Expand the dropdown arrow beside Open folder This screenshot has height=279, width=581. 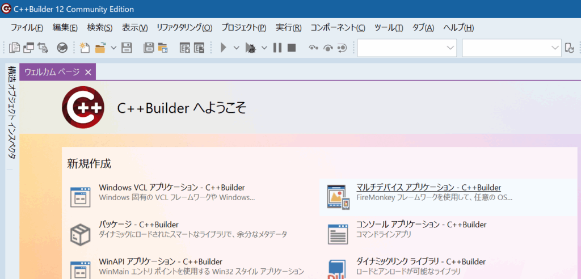[x=113, y=48]
